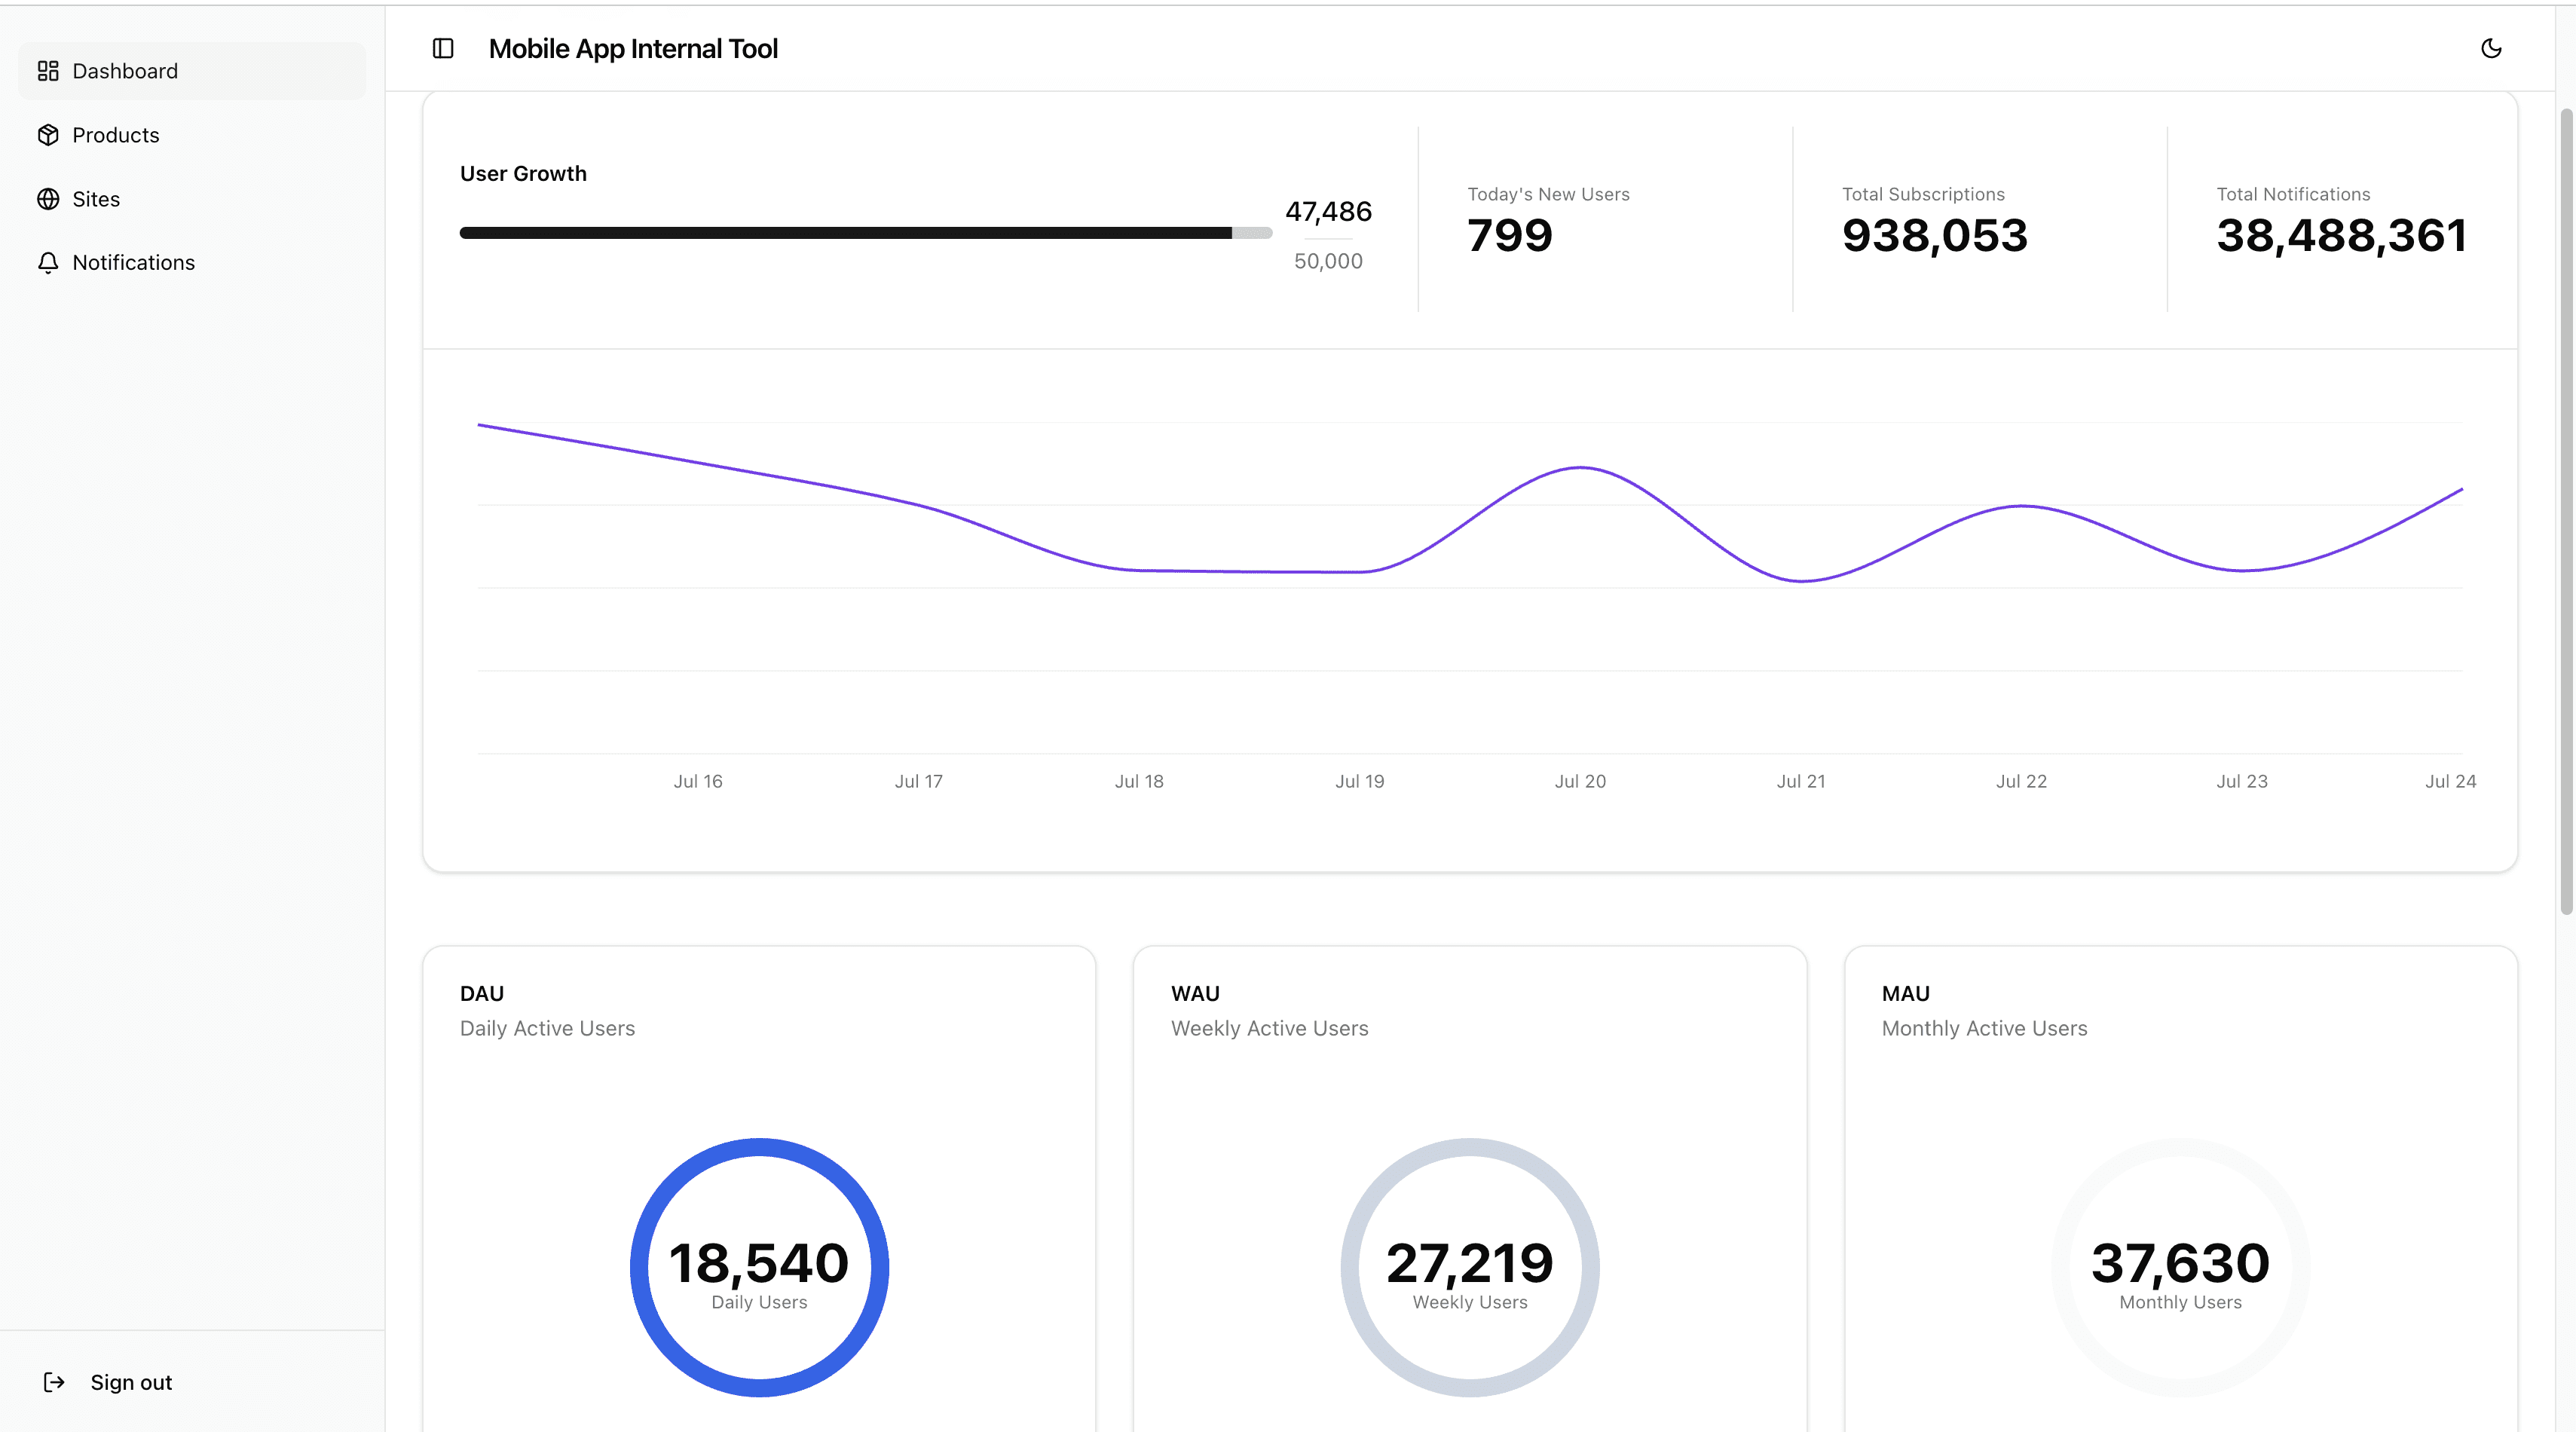This screenshot has width=2576, height=1432.
Task: Click the Products box icon
Action: click(x=48, y=135)
